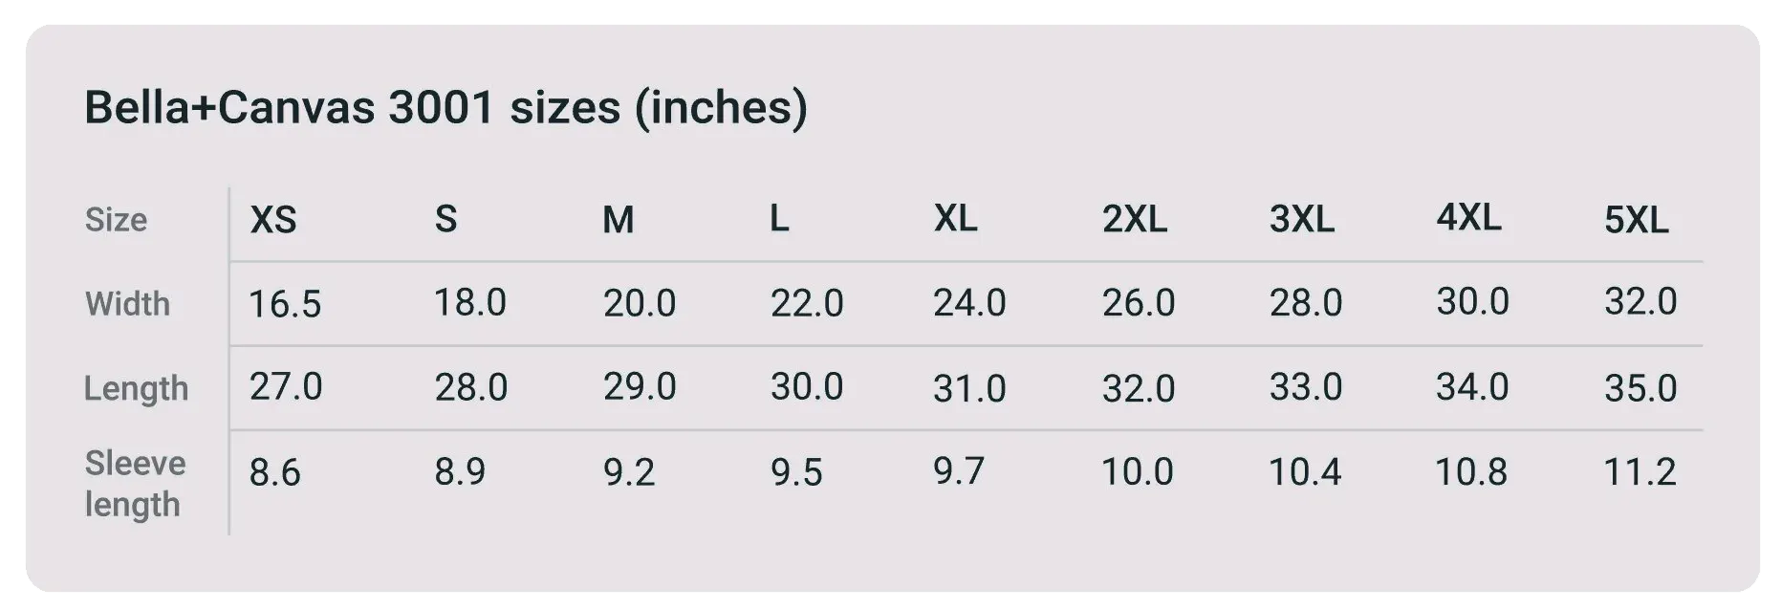Click the chart title Bella+Canvas 3001 sizes
Viewport: 1781px width, 610px height.
445,107
